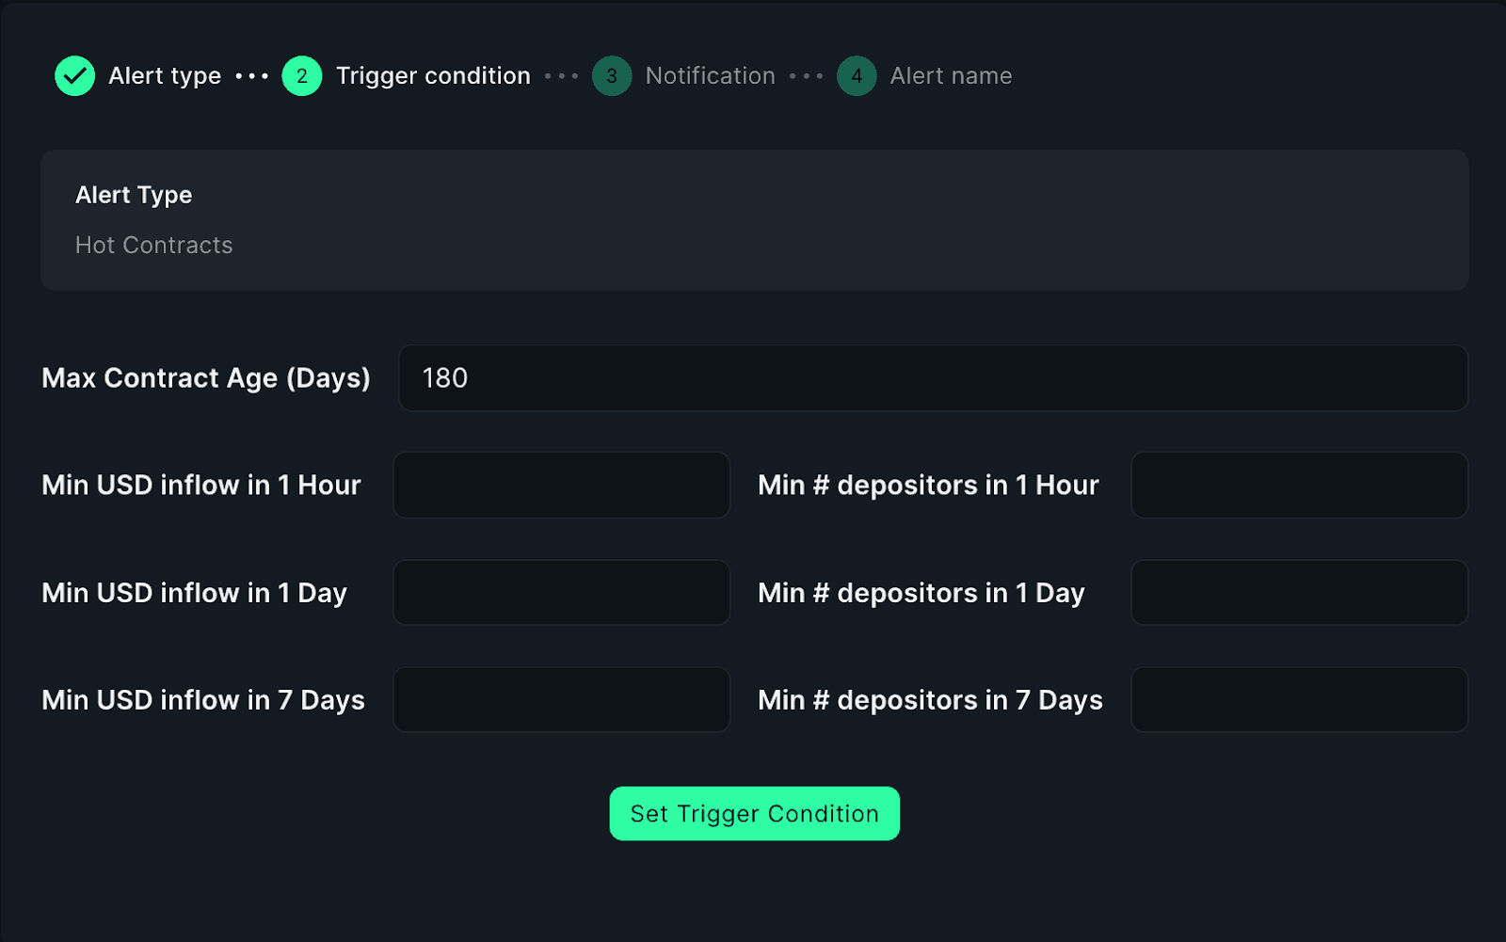Click the Min USD inflow 1 Hour field
The image size is (1506, 942).
(561, 486)
